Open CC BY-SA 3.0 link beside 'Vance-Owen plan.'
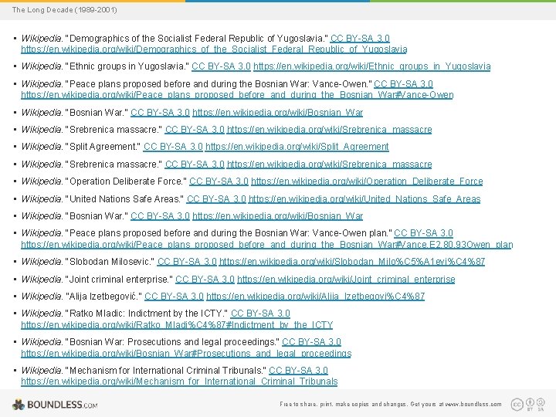The image size is (556, 417). pos(424,233)
